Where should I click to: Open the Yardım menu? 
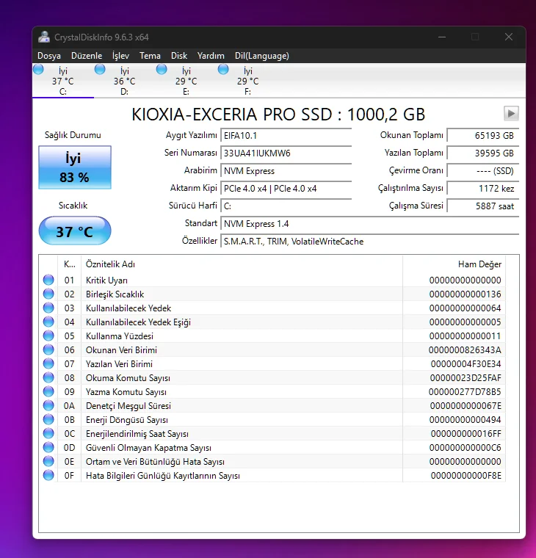211,56
